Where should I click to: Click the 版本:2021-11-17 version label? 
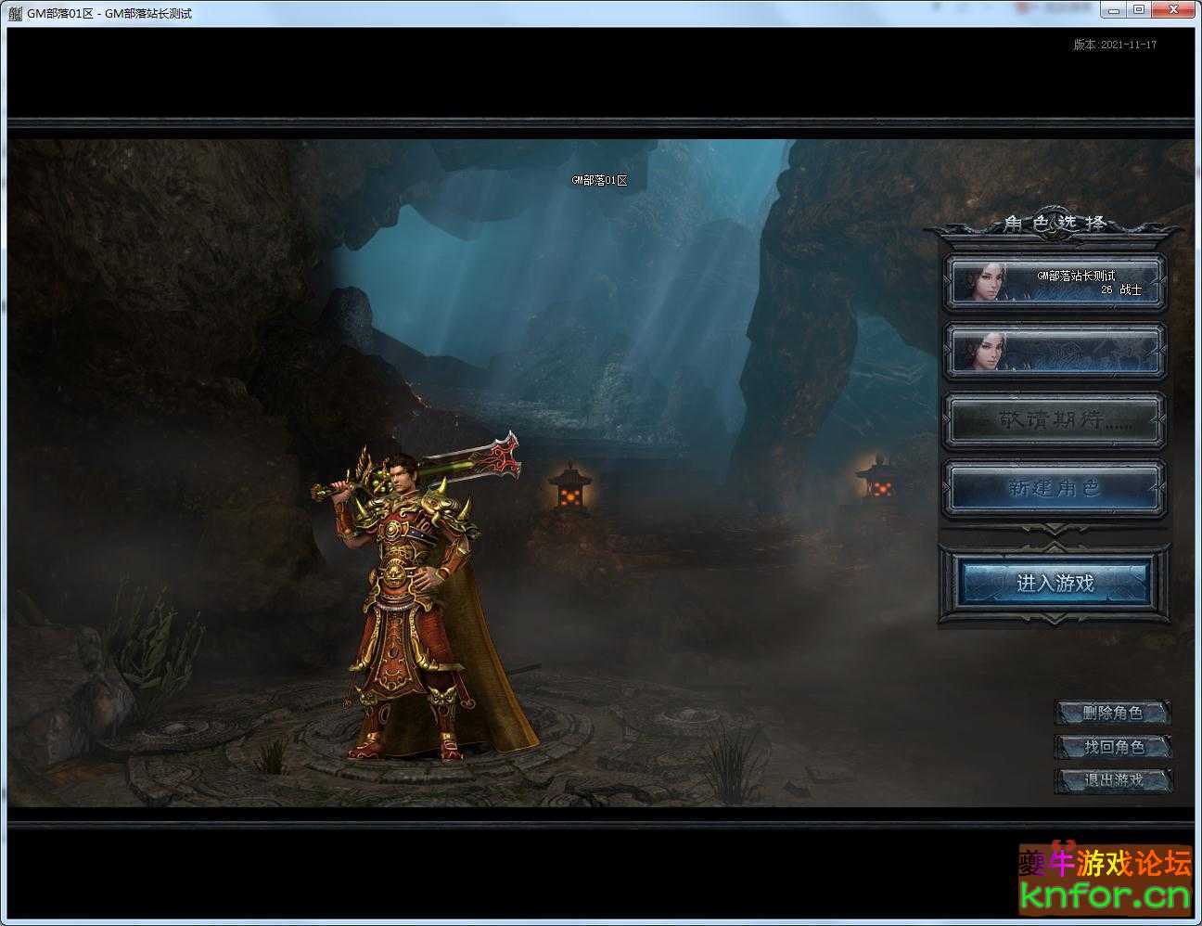click(1115, 45)
